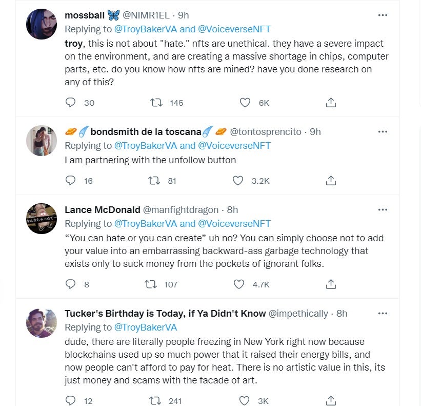Image resolution: width=421 pixels, height=406 pixels.
Task: Open Lance McDonald's profile avatar
Action: click(x=42, y=219)
